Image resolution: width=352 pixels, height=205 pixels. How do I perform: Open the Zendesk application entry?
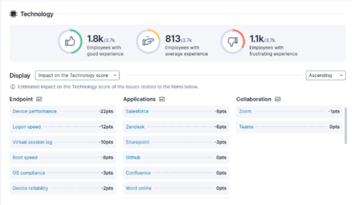(176, 127)
